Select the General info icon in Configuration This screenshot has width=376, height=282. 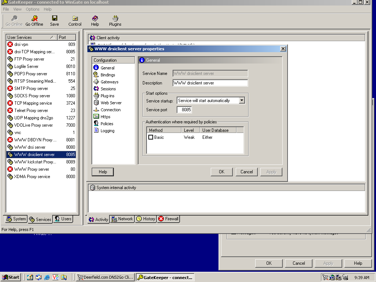tap(96, 68)
